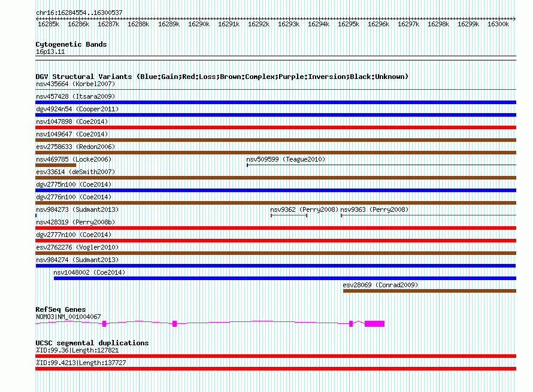Screen dimensions: 533x392
Task: Click the chr16:16284554..16300537 coordinate label
Action: (79, 13)
